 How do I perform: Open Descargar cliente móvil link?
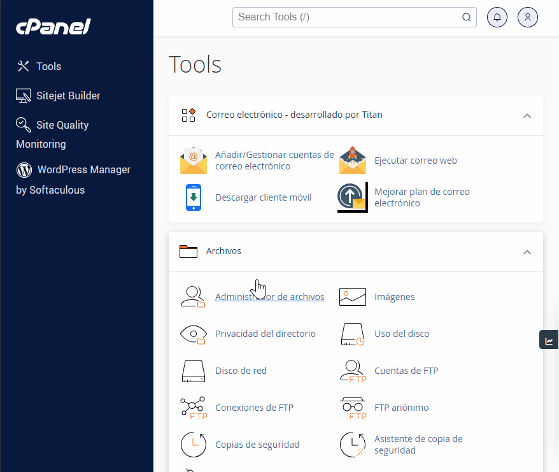[264, 197]
